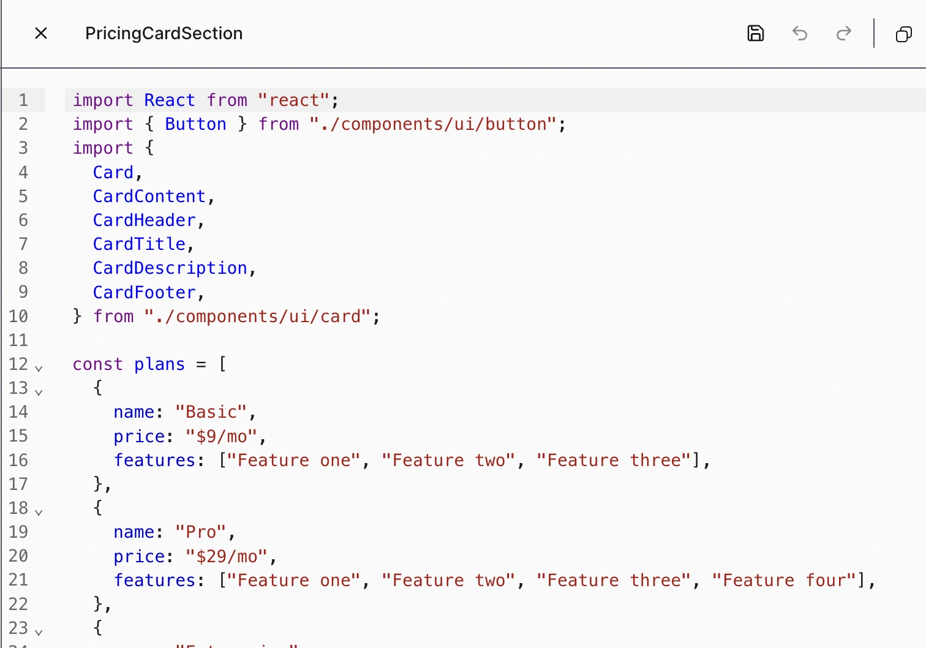
Task: Click the Card import on line 4
Action: tap(113, 172)
